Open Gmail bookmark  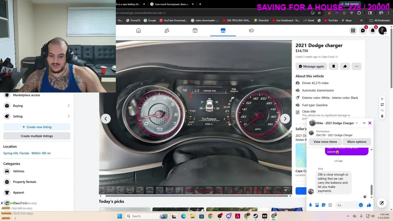click(309, 21)
